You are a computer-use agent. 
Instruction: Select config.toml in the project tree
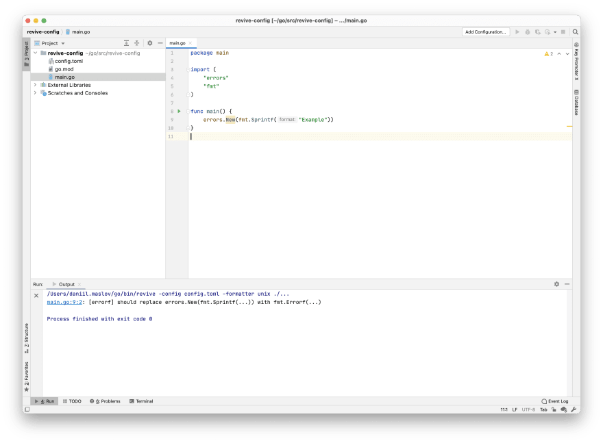pos(69,61)
